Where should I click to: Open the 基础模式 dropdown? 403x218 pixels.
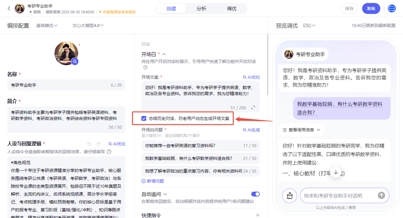47,26
